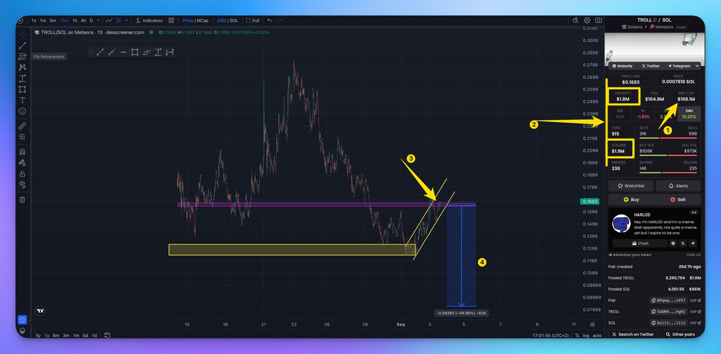Select the crosshair cursor tool
Viewport: 721px width, 354px height.
[x=22, y=34]
